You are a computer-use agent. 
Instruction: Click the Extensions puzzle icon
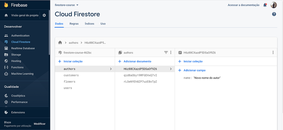point(6,112)
